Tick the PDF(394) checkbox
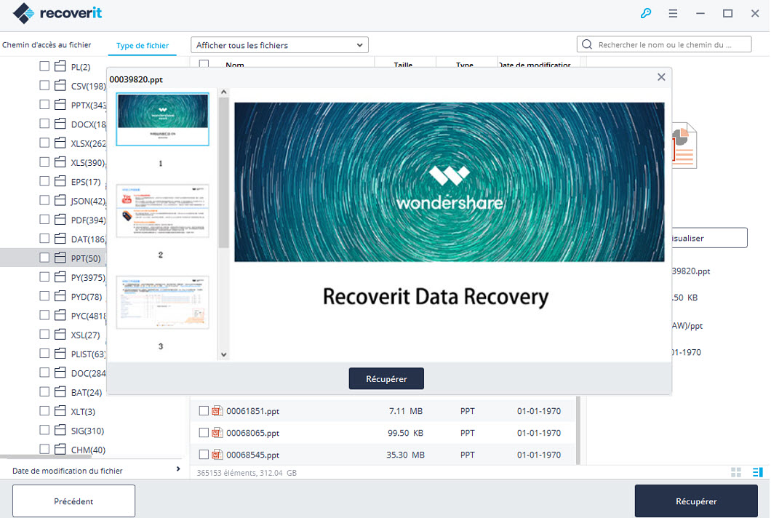The height and width of the screenshot is (518, 771). [x=44, y=219]
